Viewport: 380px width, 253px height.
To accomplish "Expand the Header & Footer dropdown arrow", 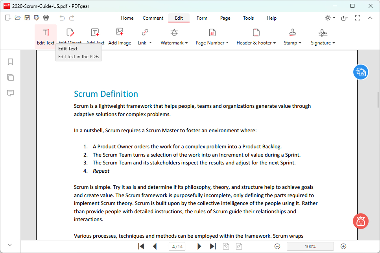I will coord(275,43).
